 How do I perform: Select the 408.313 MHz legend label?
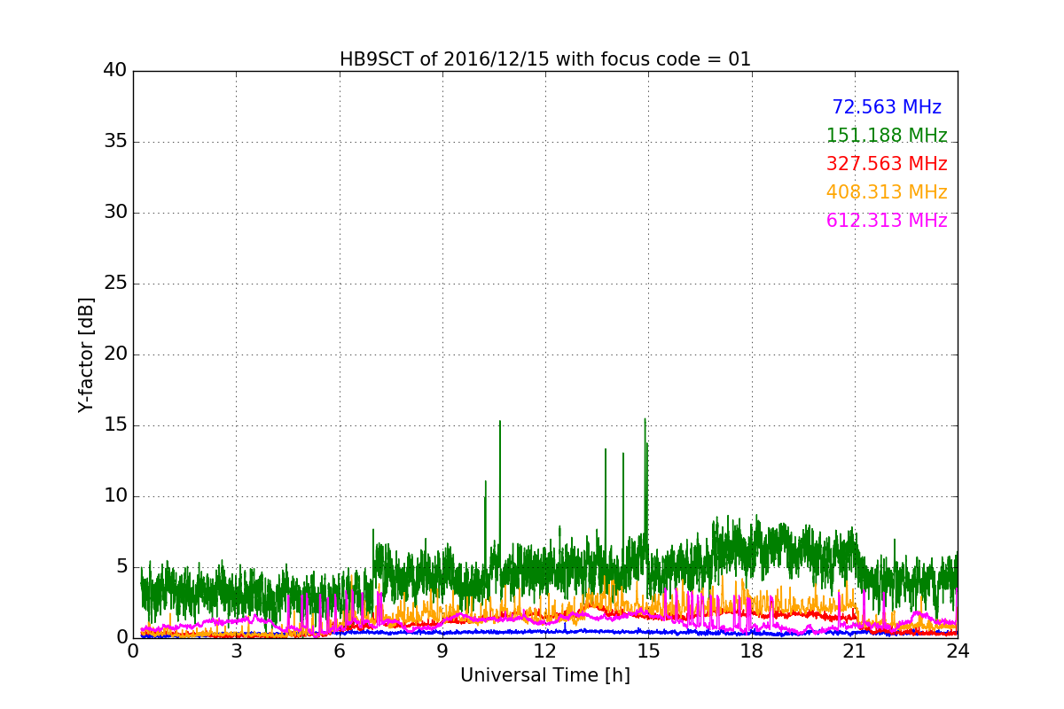[x=887, y=192]
